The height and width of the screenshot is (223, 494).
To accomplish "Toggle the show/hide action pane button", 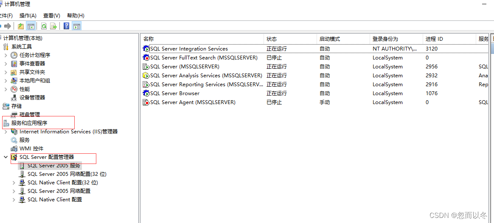I will tap(76, 26).
